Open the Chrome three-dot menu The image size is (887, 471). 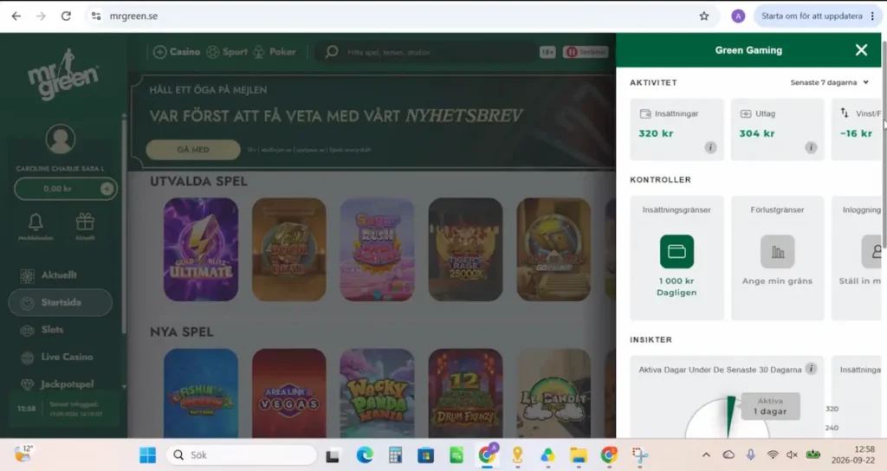872,16
